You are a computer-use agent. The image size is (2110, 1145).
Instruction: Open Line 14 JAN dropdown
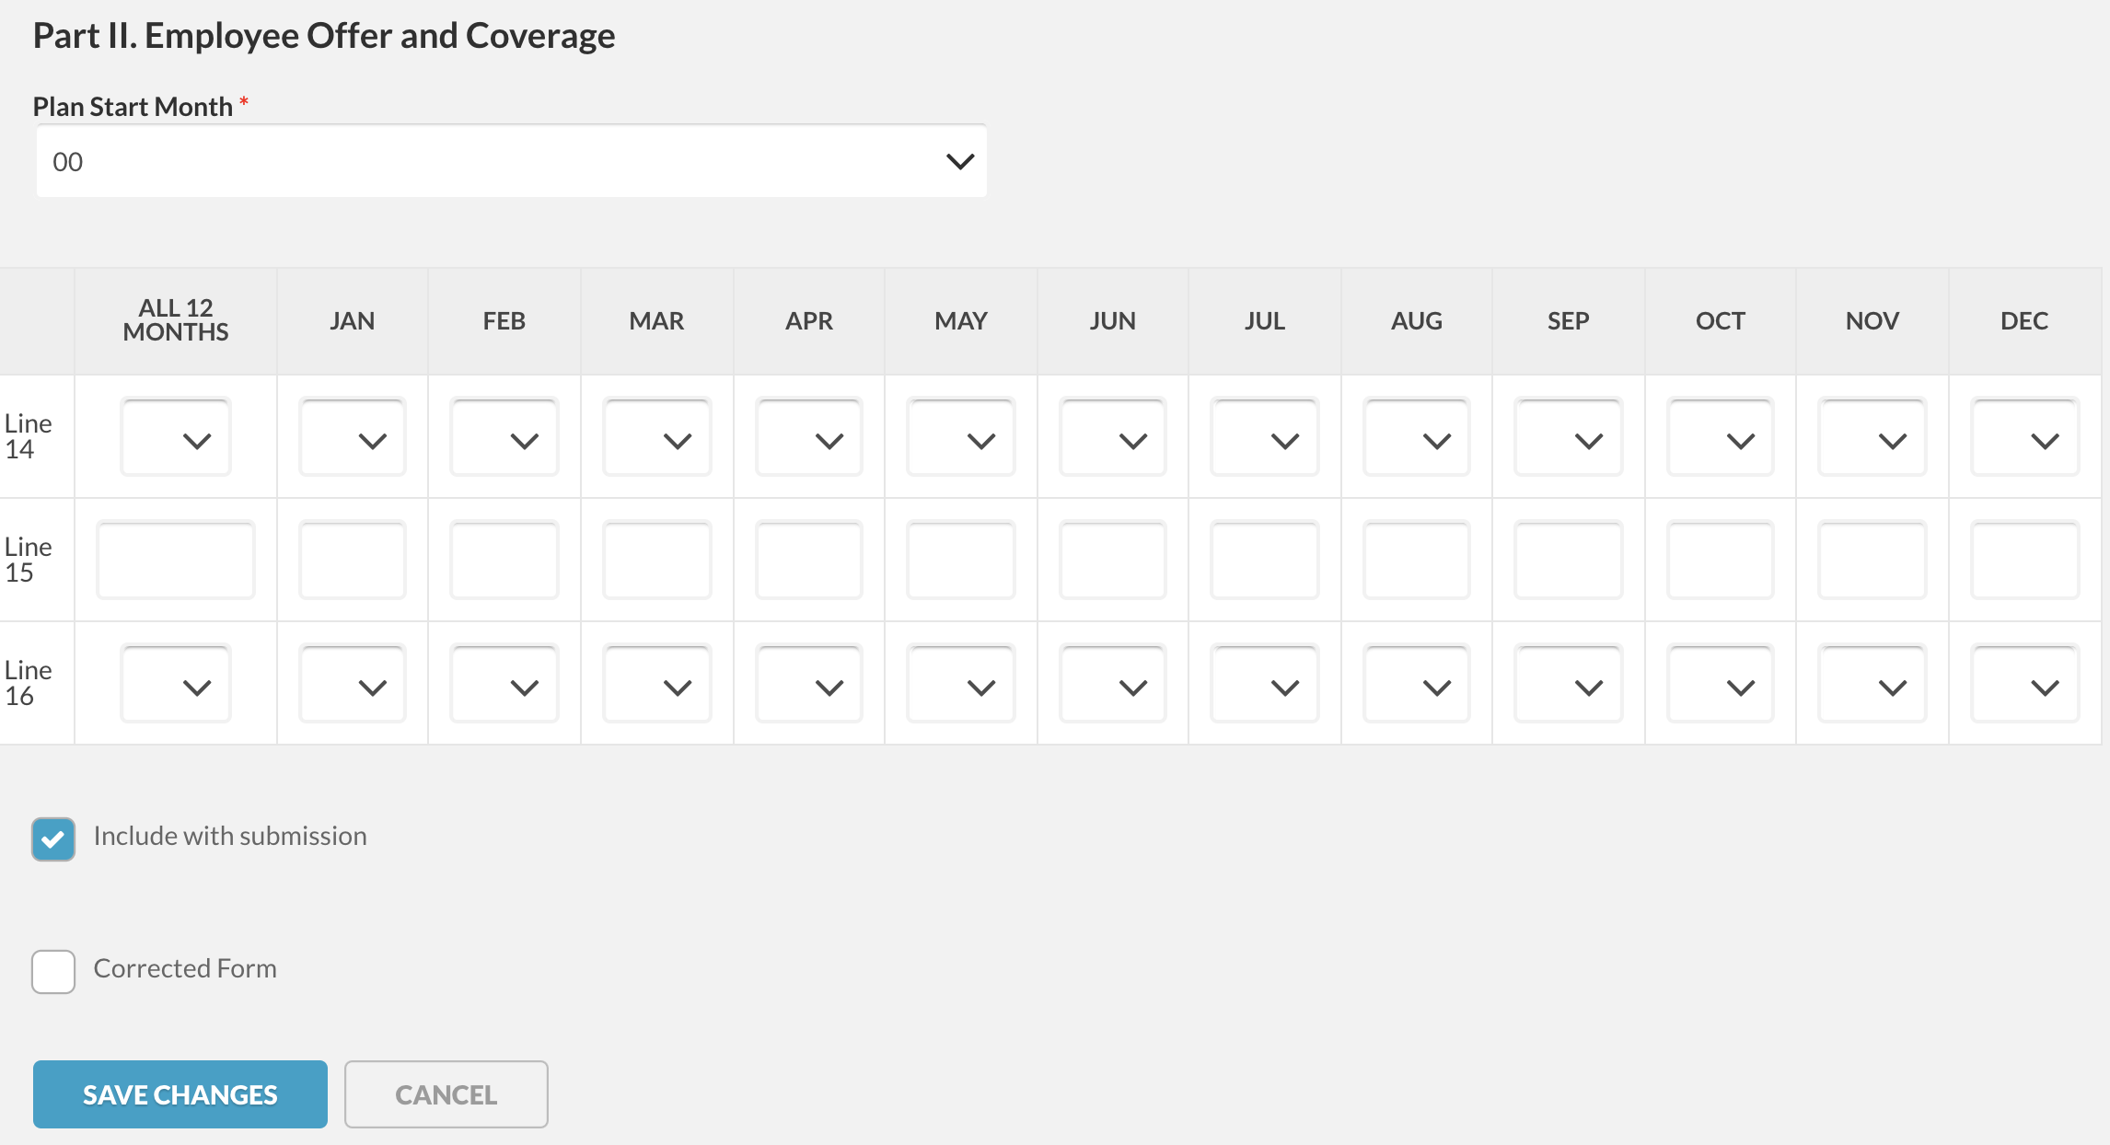click(352, 436)
